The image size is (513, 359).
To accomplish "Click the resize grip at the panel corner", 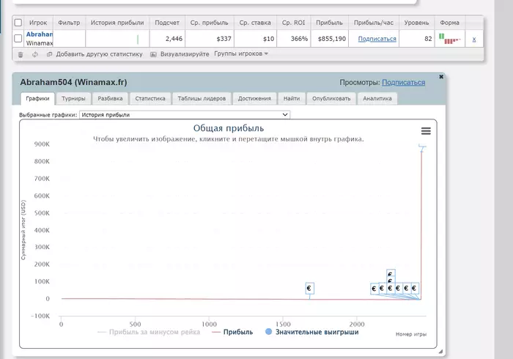I will tap(440, 352).
